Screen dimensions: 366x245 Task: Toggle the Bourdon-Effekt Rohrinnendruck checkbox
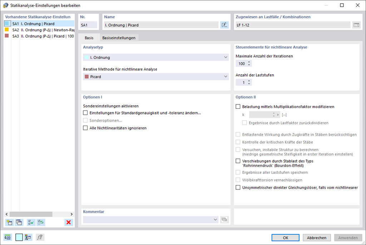pyautogui.click(x=238, y=161)
